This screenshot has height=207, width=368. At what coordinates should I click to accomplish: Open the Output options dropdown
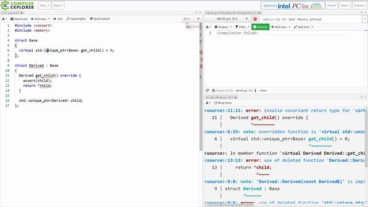[223, 27]
